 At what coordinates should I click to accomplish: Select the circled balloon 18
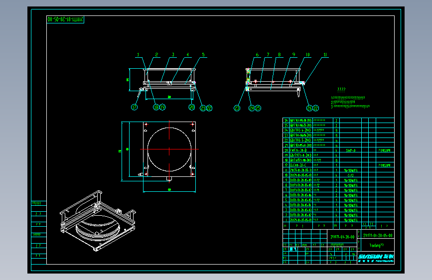point(156,107)
